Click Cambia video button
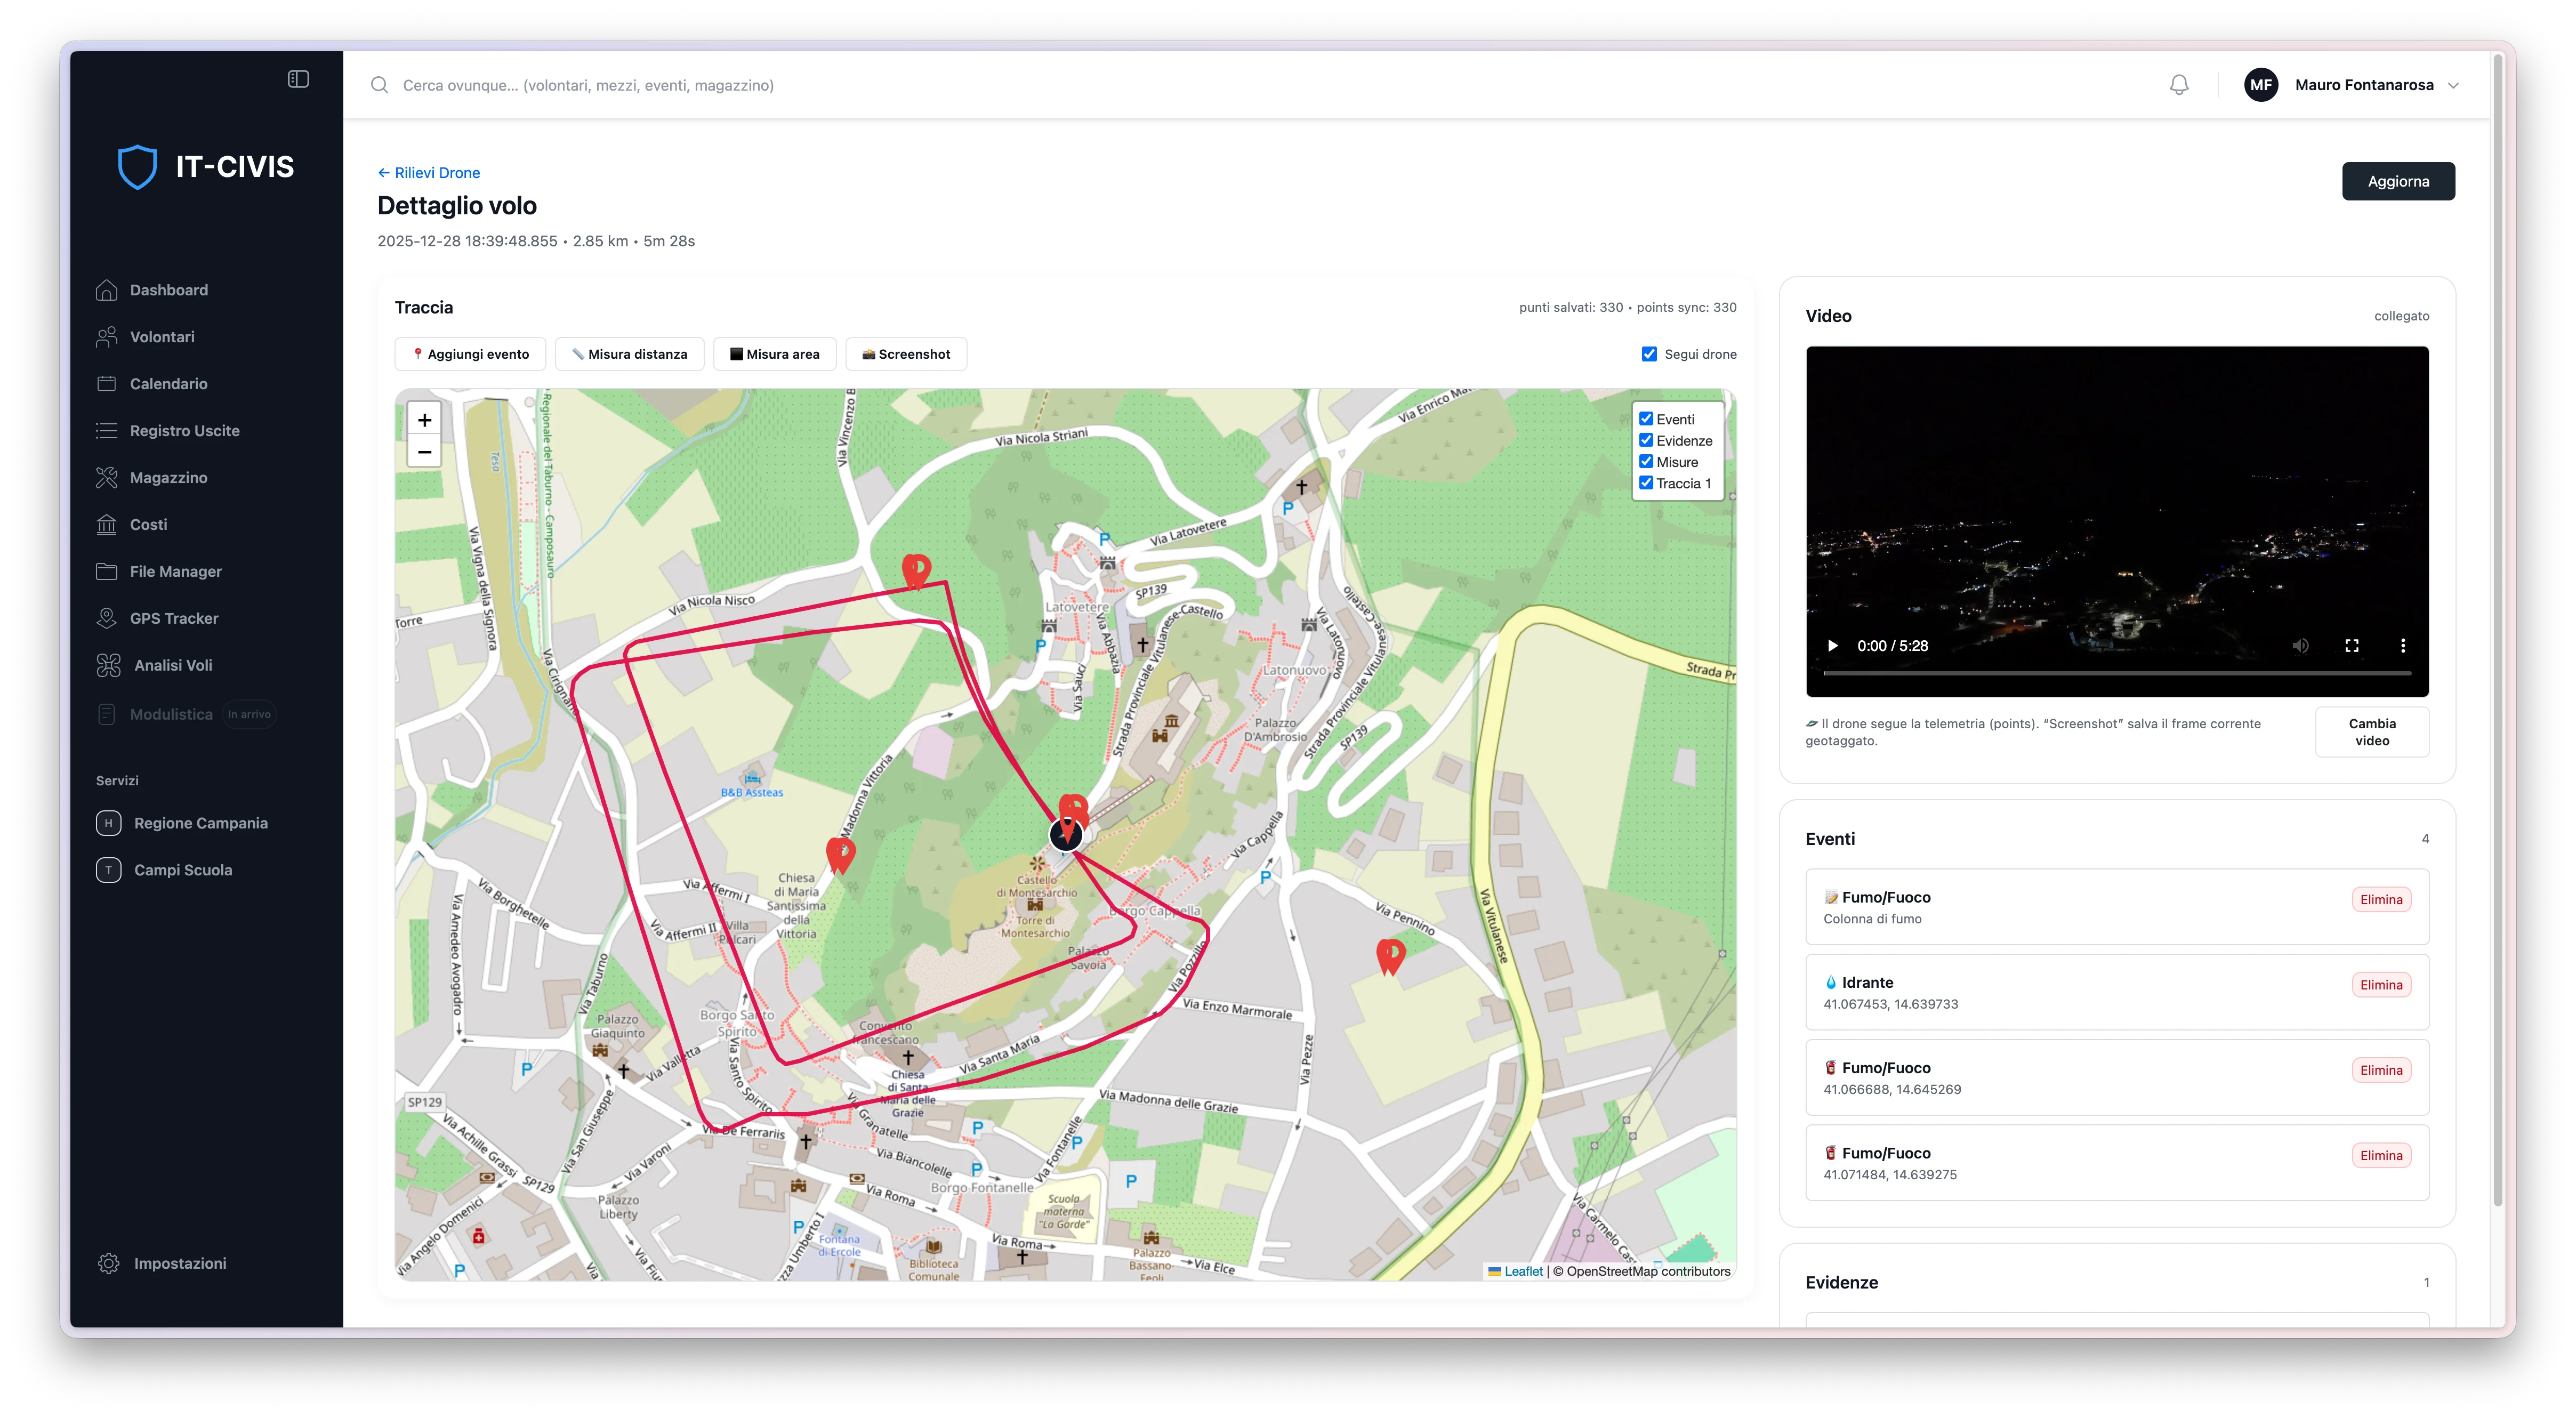 (x=2371, y=732)
